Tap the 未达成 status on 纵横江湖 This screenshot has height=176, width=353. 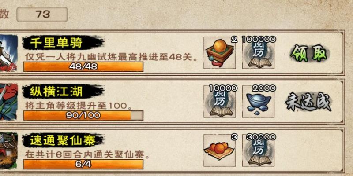pyautogui.click(x=308, y=103)
